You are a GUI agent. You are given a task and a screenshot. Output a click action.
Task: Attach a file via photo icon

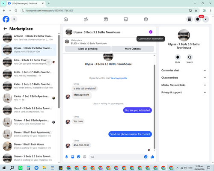coord(73,157)
